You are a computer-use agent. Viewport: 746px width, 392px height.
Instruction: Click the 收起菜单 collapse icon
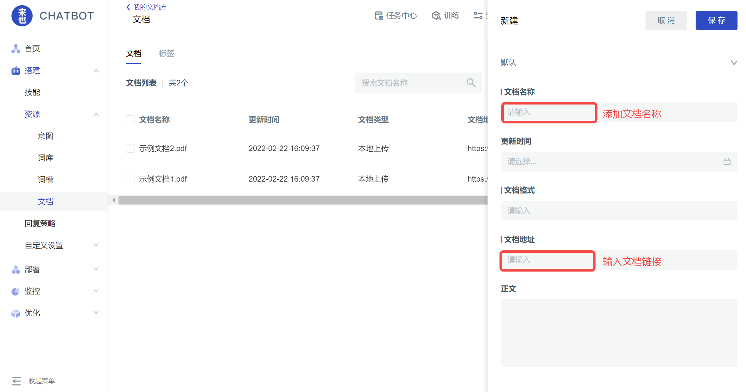(x=16, y=381)
